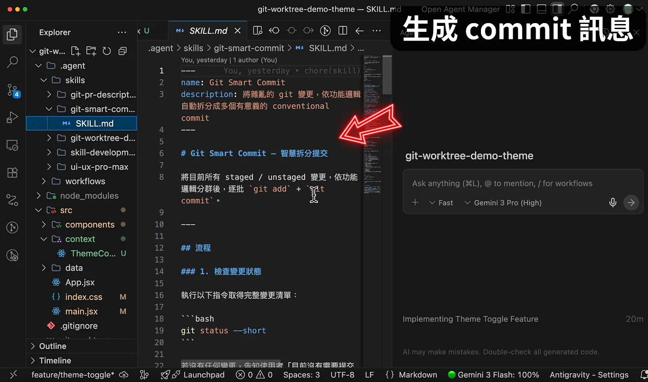Open the Search view in the activity bar
Screen dimensions: 648x382
click(x=12, y=62)
